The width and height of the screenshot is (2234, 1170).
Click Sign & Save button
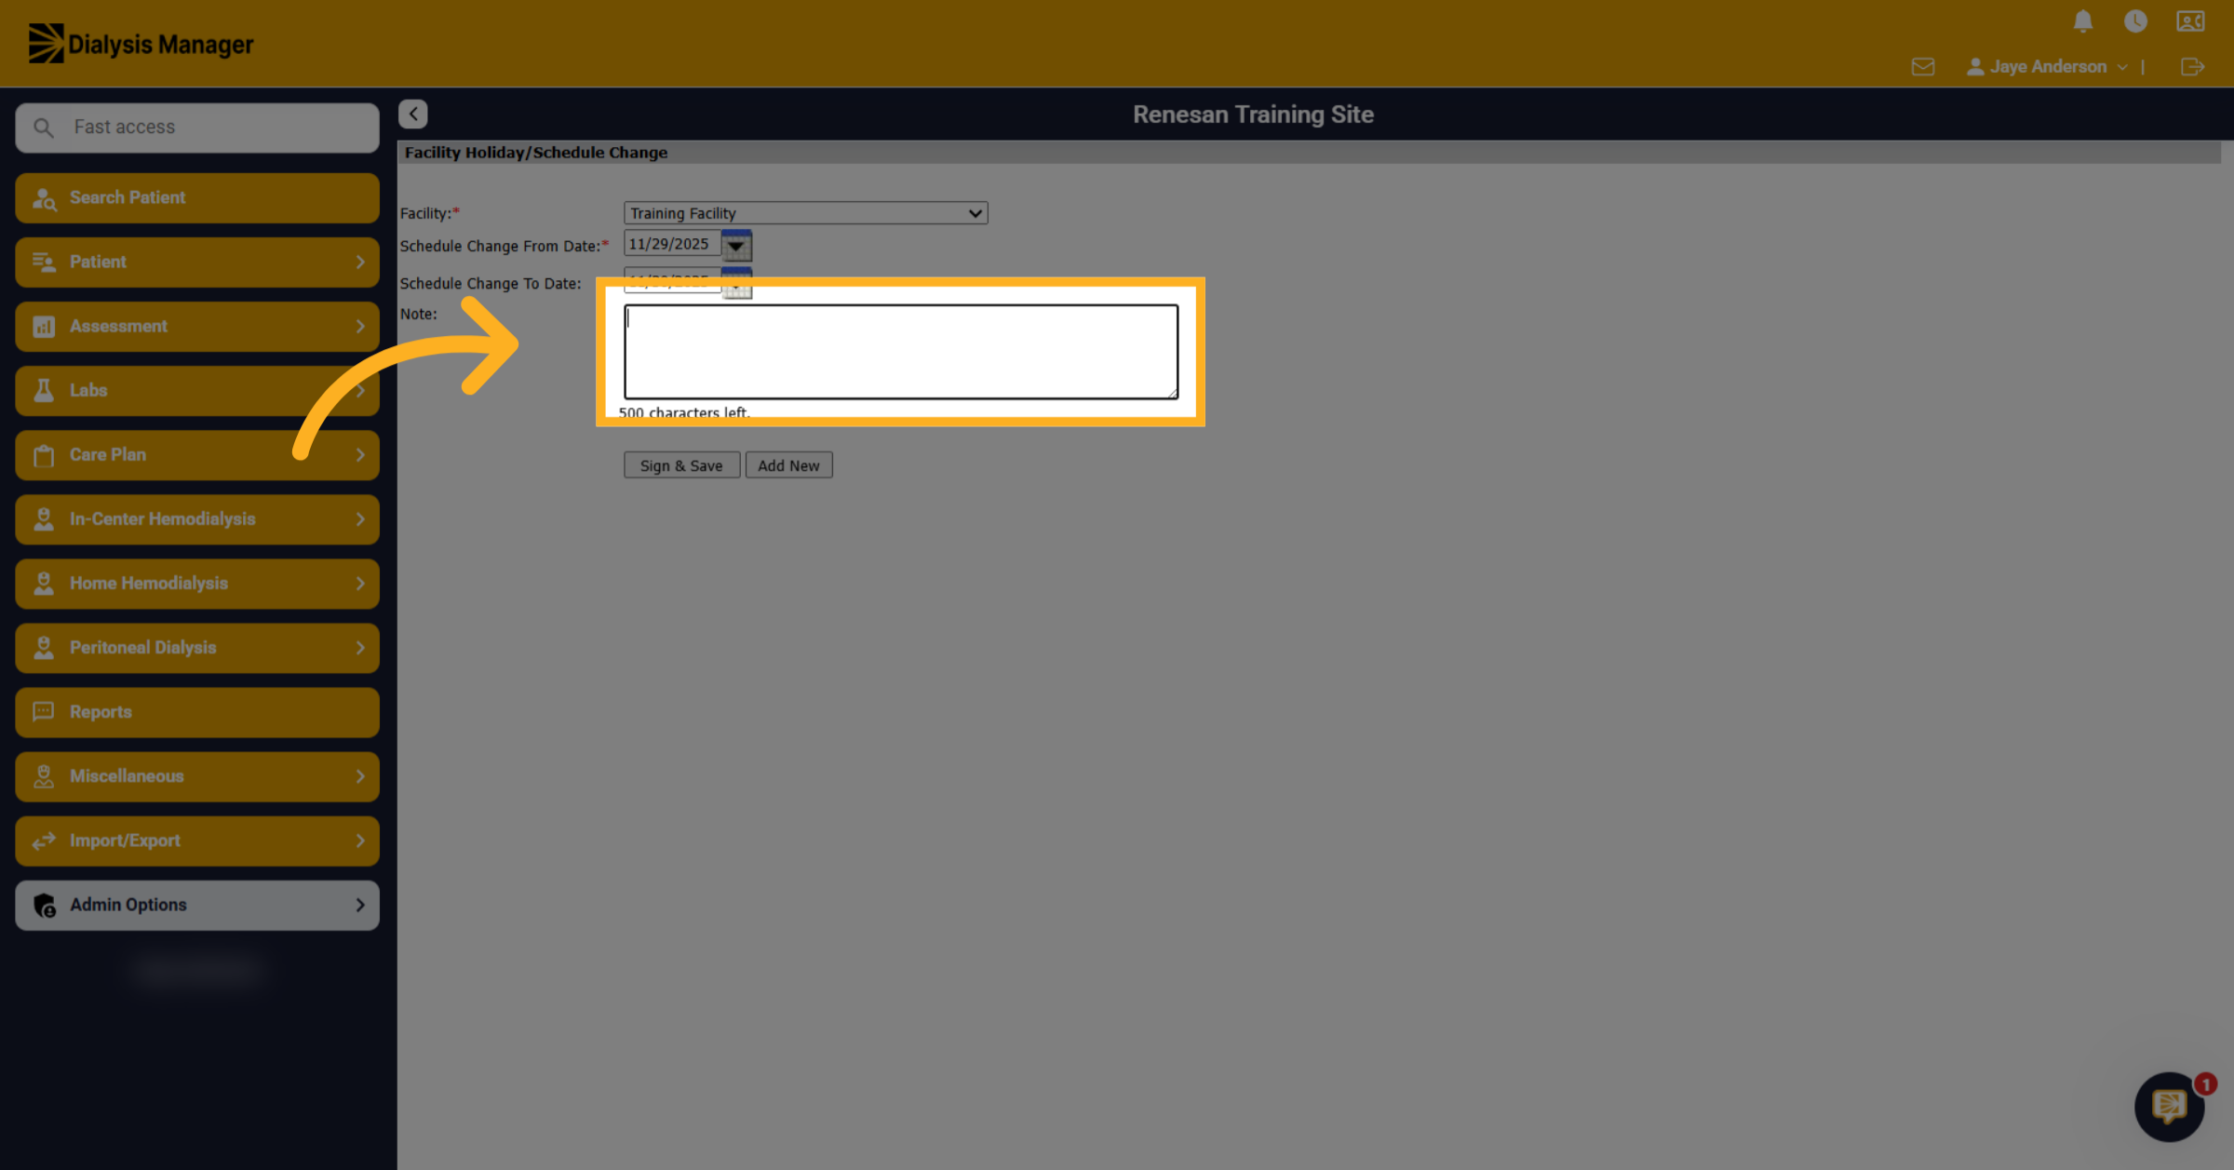[x=681, y=465]
